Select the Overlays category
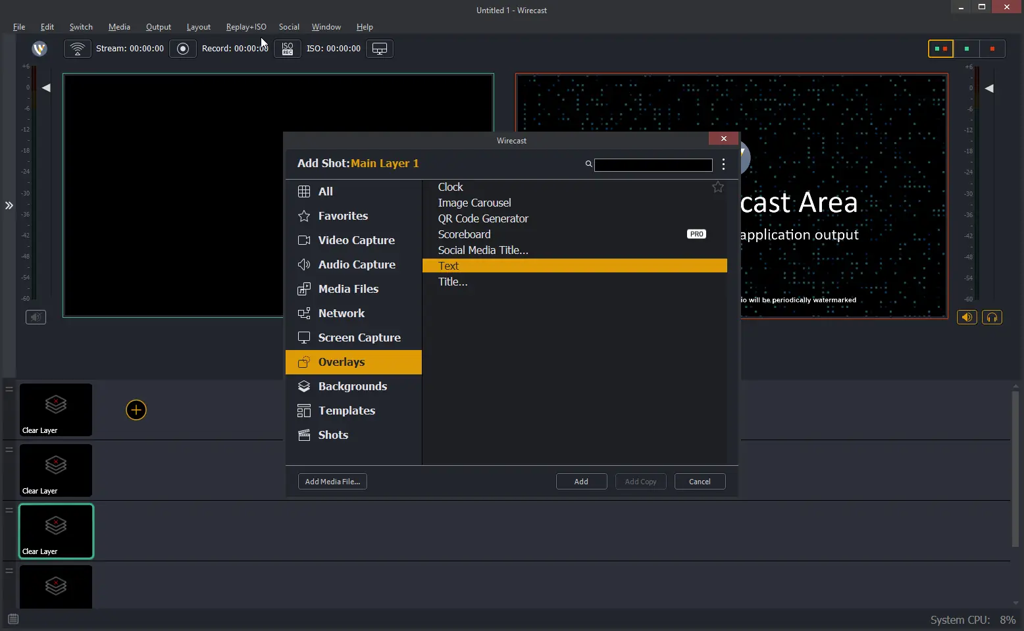This screenshot has width=1024, height=631. (354, 362)
